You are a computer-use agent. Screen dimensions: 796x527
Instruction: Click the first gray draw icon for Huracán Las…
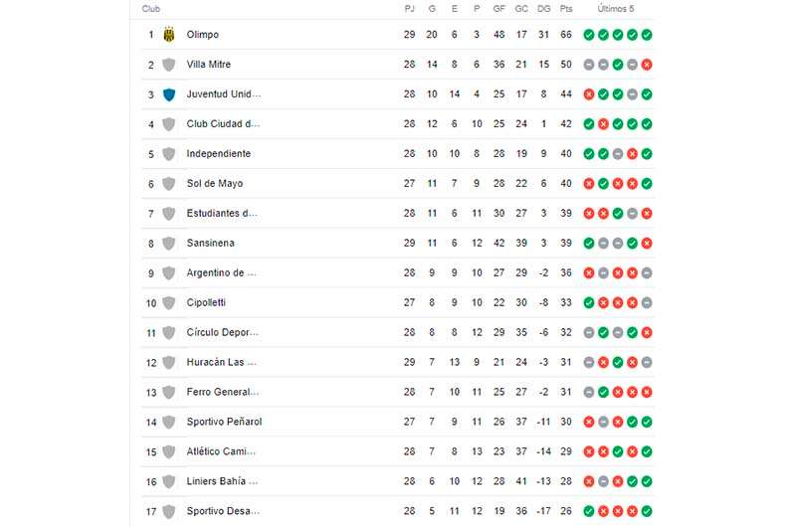[589, 362]
